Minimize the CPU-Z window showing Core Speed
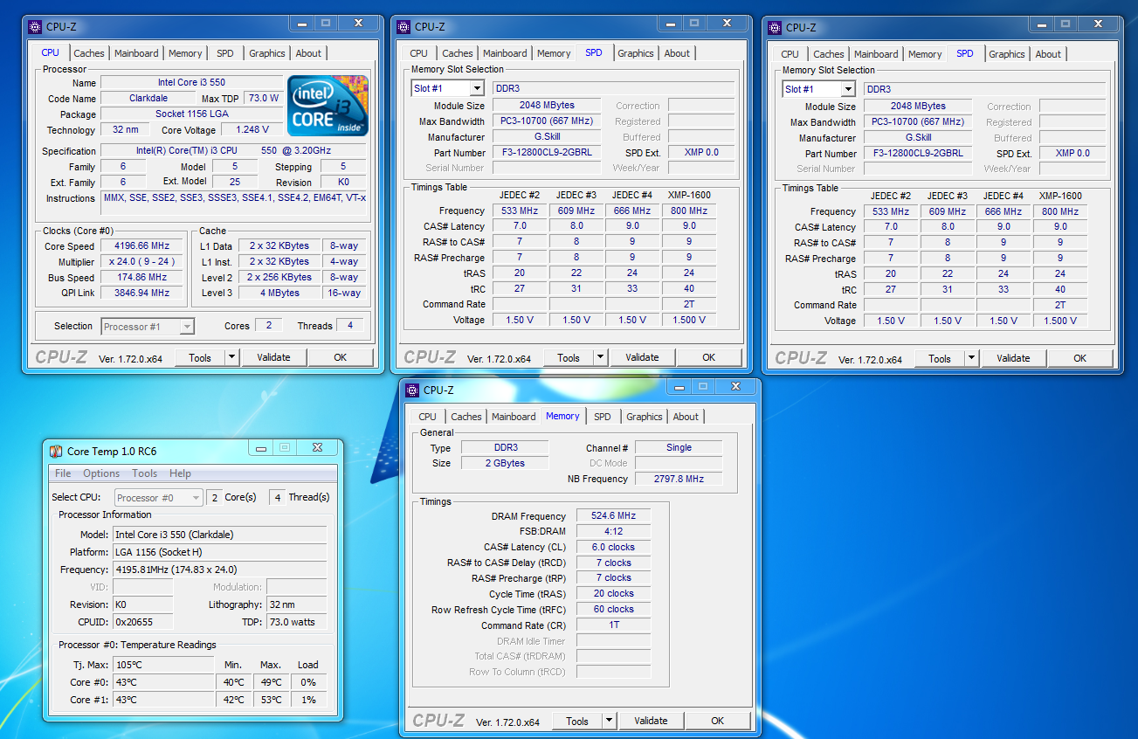The width and height of the screenshot is (1138, 739). pyautogui.click(x=301, y=24)
